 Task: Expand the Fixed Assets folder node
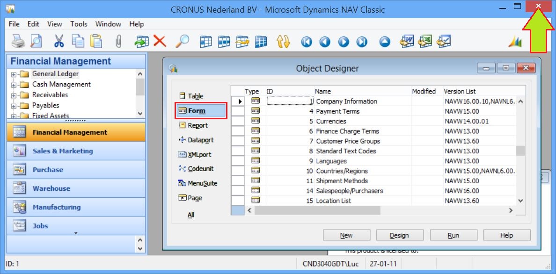pos(14,116)
